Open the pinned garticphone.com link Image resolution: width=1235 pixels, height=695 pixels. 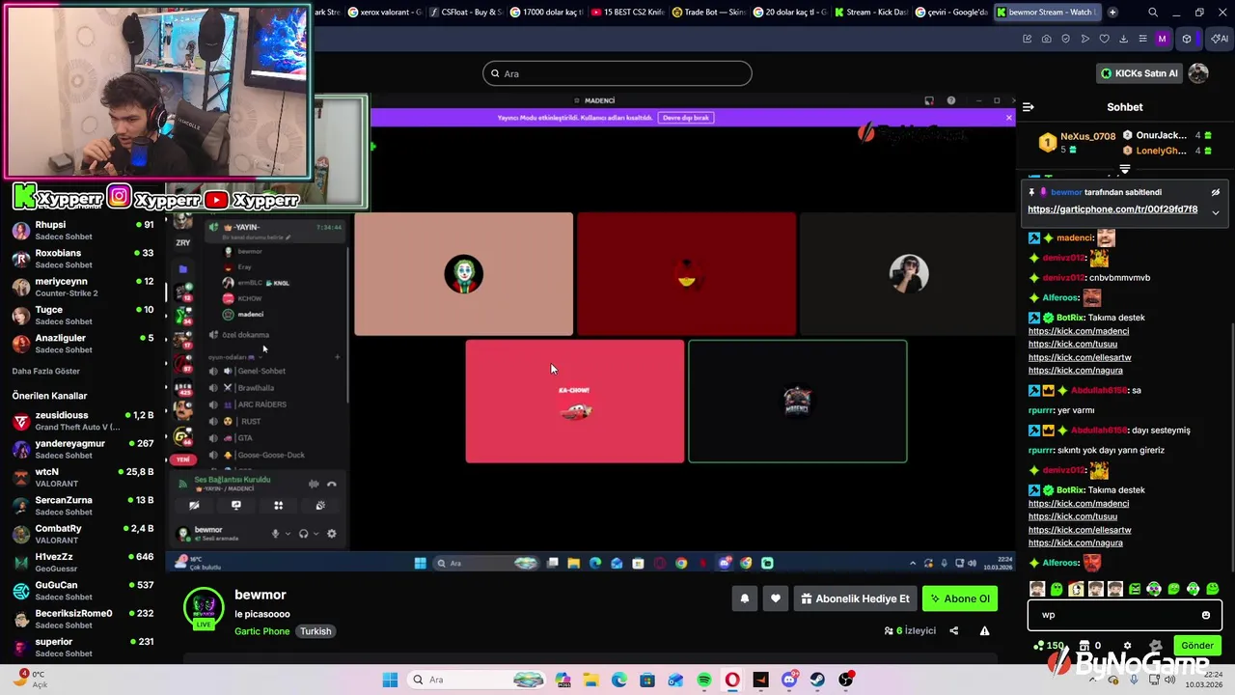[1112, 209]
